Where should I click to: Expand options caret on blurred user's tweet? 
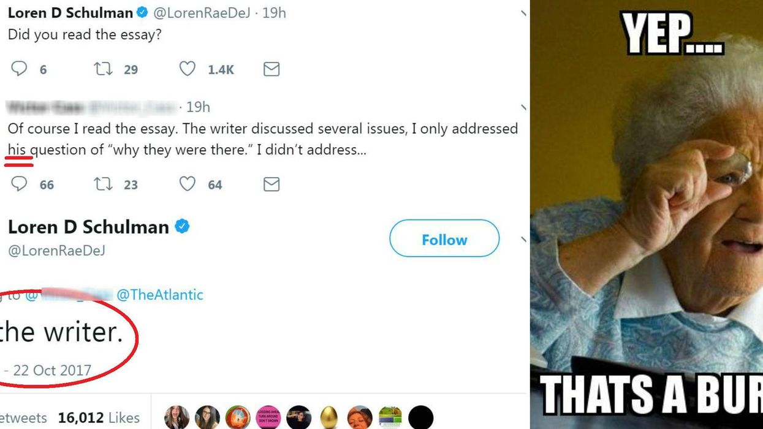523,108
